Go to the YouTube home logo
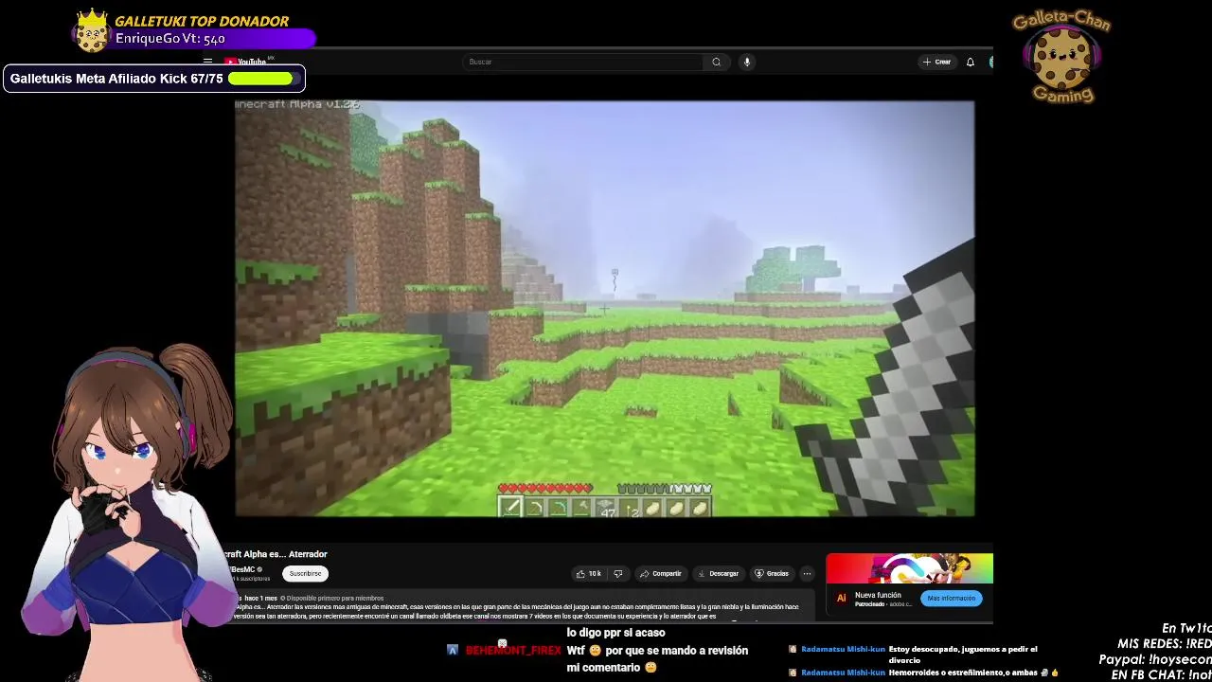This screenshot has height=682, width=1212. click(248, 62)
